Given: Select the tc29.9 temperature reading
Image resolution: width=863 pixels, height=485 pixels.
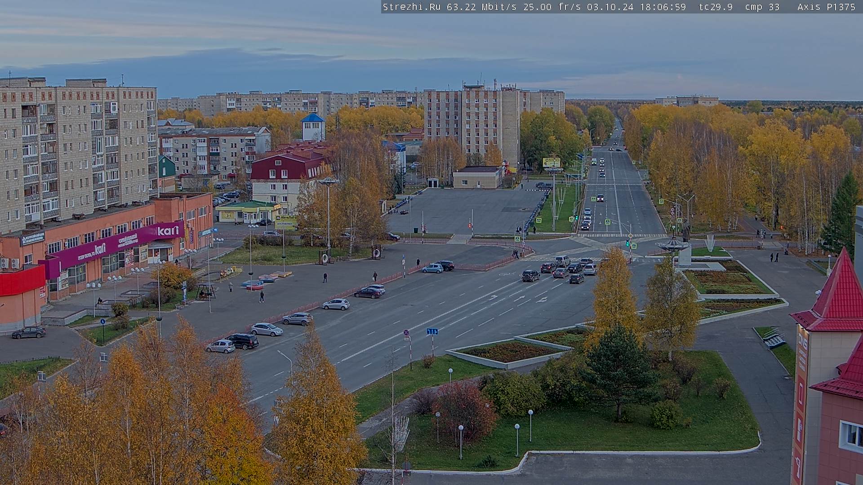Looking at the screenshot, I should (716, 7).
